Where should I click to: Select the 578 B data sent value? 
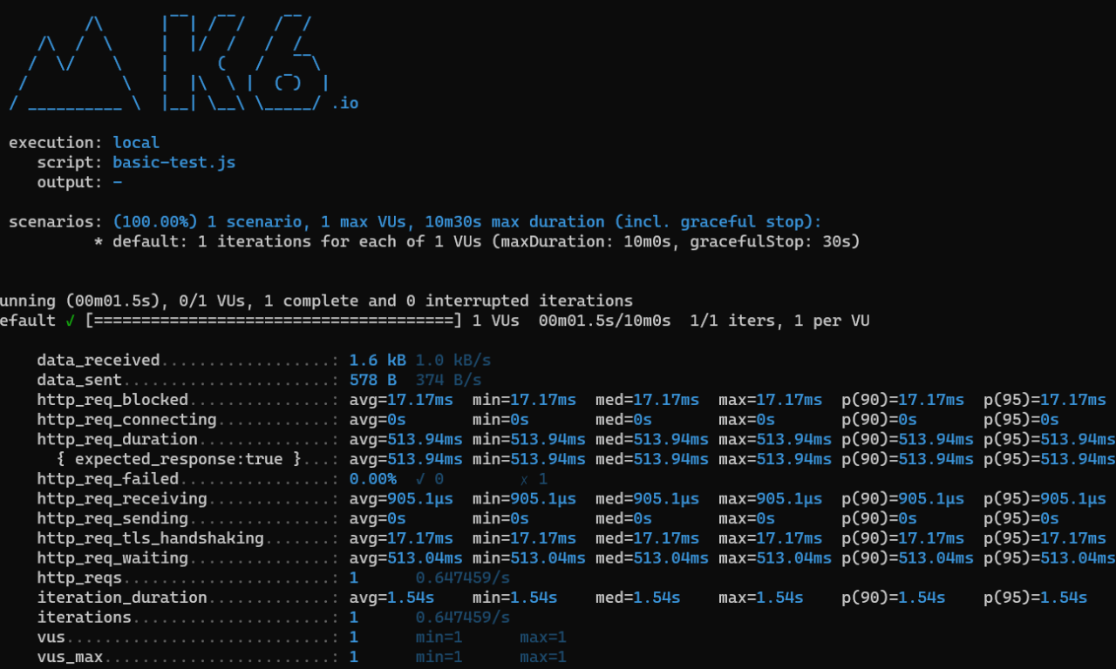[372, 381]
